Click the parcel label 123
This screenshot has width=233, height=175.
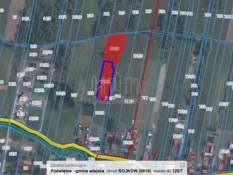136,12
